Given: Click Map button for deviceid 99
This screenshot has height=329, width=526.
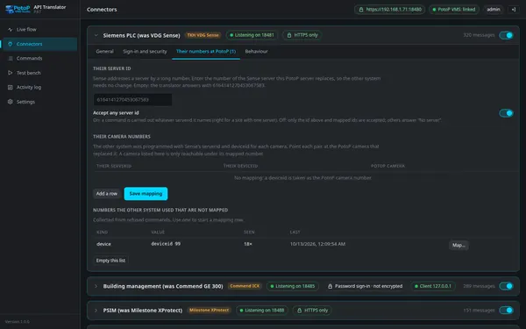Looking at the screenshot, I should [x=458, y=245].
